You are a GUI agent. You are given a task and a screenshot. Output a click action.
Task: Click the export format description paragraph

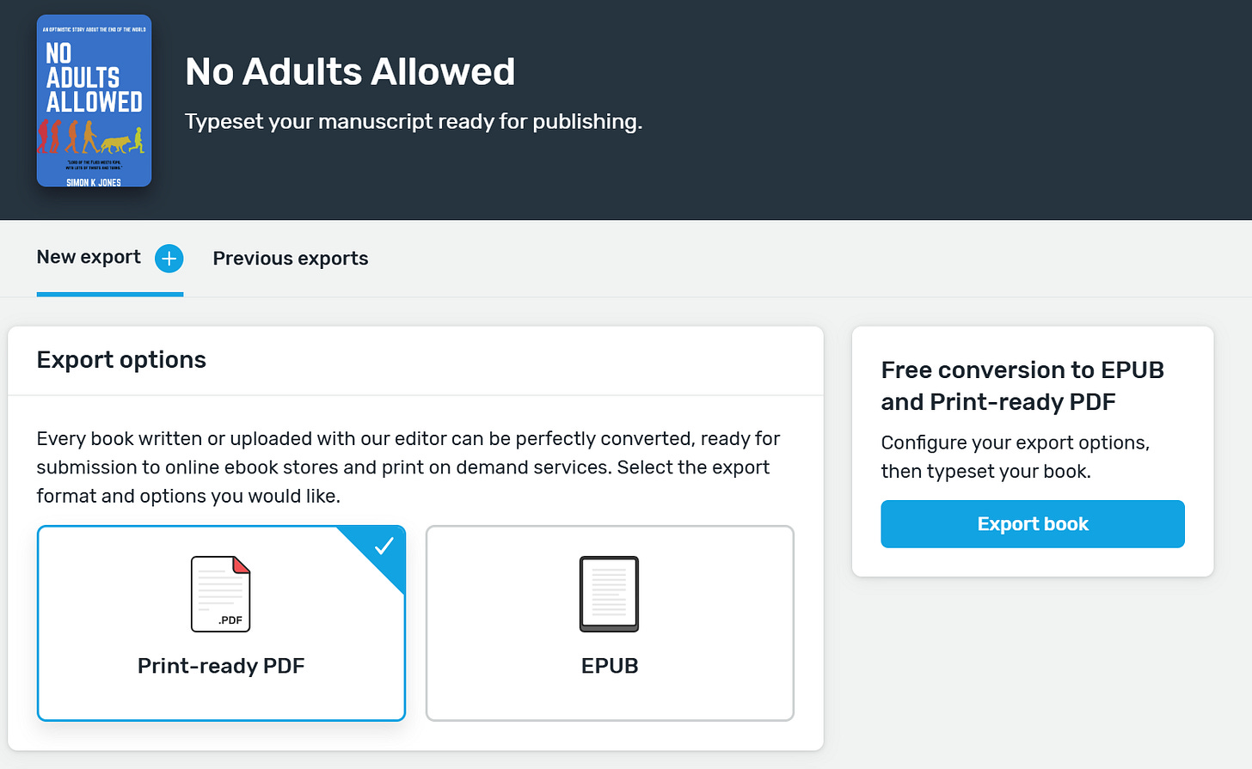408,467
